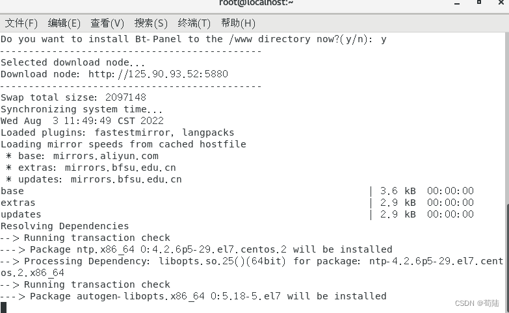Image resolution: width=509 pixels, height=313 pixels.
Task: Minimize the root@localhost terminal window
Action: point(457,3)
